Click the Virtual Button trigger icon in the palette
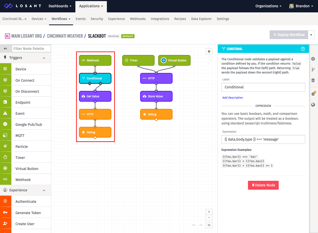The width and height of the screenshot is (318, 233). pyautogui.click(x=5, y=168)
